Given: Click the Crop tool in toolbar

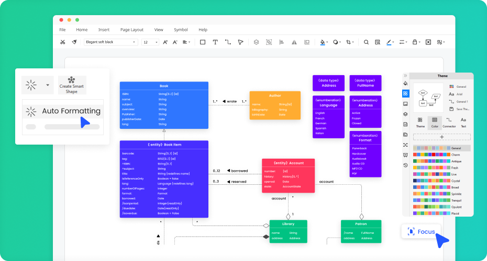Looking at the screenshot, I should (349, 42).
